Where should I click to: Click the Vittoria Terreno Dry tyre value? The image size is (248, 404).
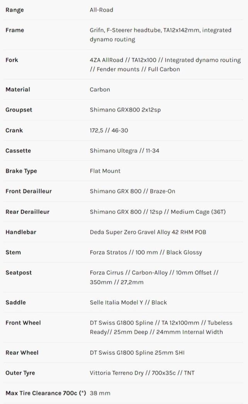click(142, 373)
